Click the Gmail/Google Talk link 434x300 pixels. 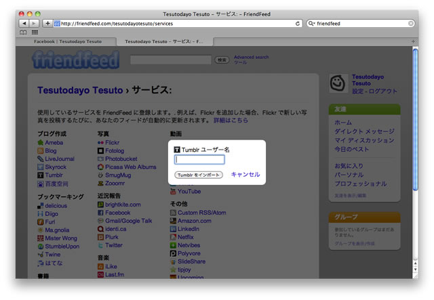click(x=129, y=221)
